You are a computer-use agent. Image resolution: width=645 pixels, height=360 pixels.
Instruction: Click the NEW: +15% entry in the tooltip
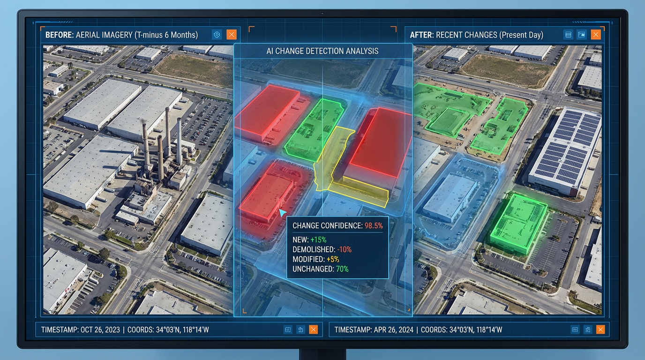[x=309, y=240]
